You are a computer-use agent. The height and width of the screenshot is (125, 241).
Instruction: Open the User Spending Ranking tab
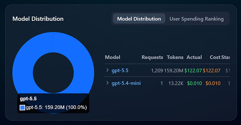[197, 19]
